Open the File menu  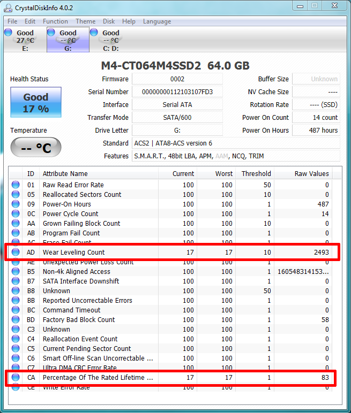pyautogui.click(x=12, y=21)
